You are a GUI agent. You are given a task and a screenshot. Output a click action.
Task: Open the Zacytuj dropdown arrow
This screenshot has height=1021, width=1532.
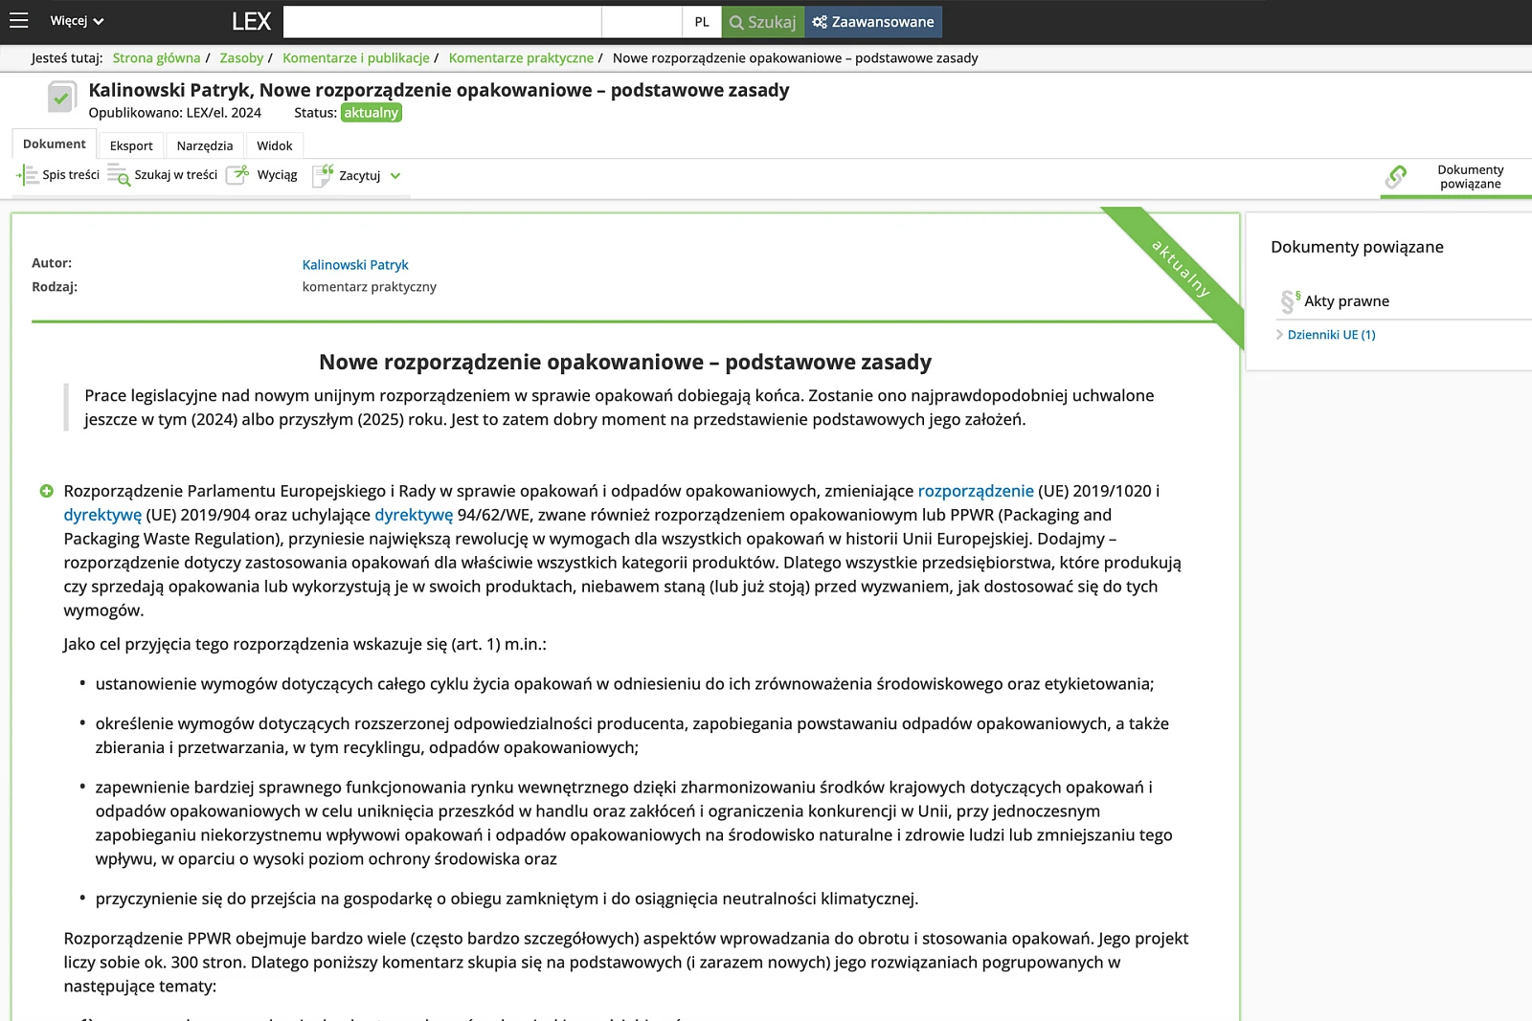pyautogui.click(x=395, y=176)
